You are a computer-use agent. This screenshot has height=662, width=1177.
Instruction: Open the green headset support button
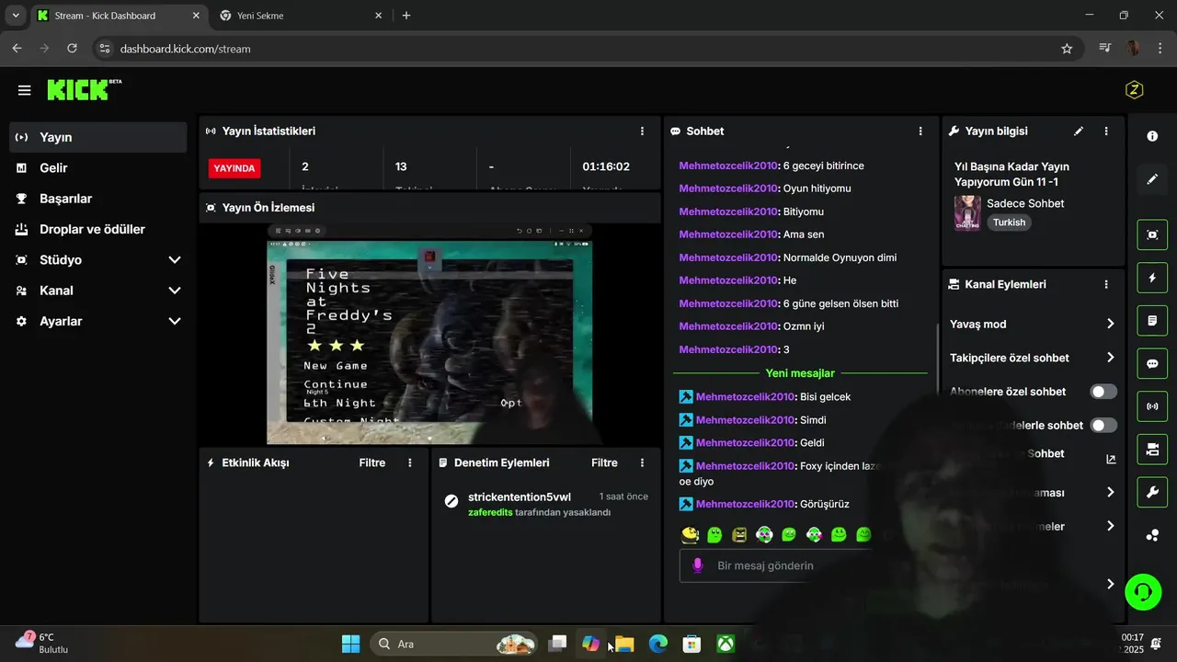coord(1143,591)
